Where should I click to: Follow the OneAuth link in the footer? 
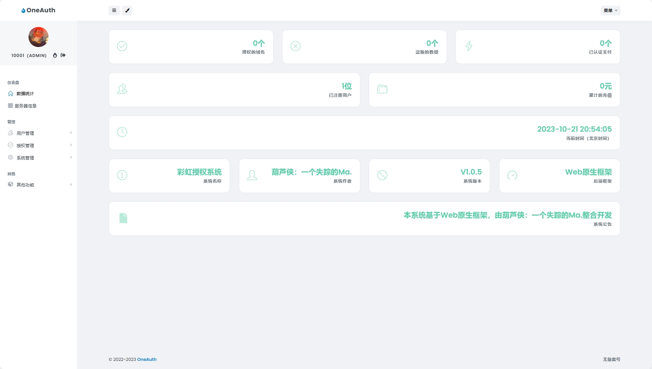pyautogui.click(x=147, y=359)
